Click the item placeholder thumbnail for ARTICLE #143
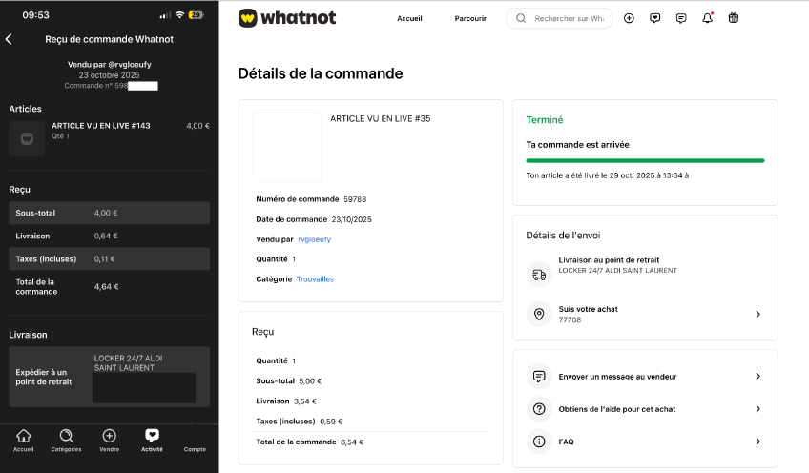Screen dimensions: 809x473 [x=27, y=139]
